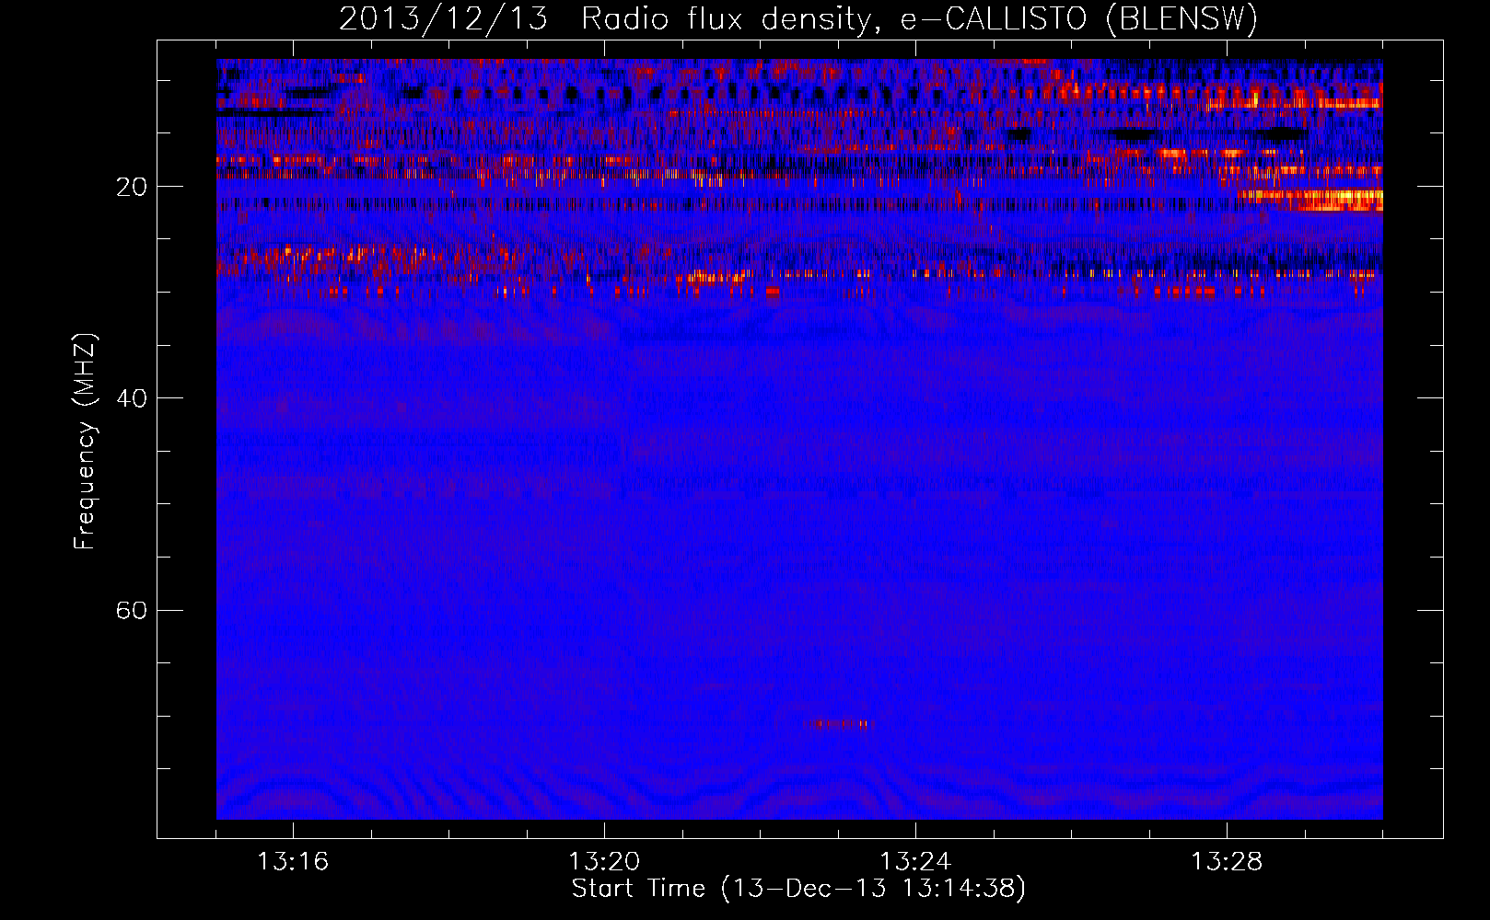Image resolution: width=1490 pixels, height=920 pixels.
Task: Click the plot title 'Radio flux density, e-CALLISTO (BLENSW)'
Action: coord(919,19)
